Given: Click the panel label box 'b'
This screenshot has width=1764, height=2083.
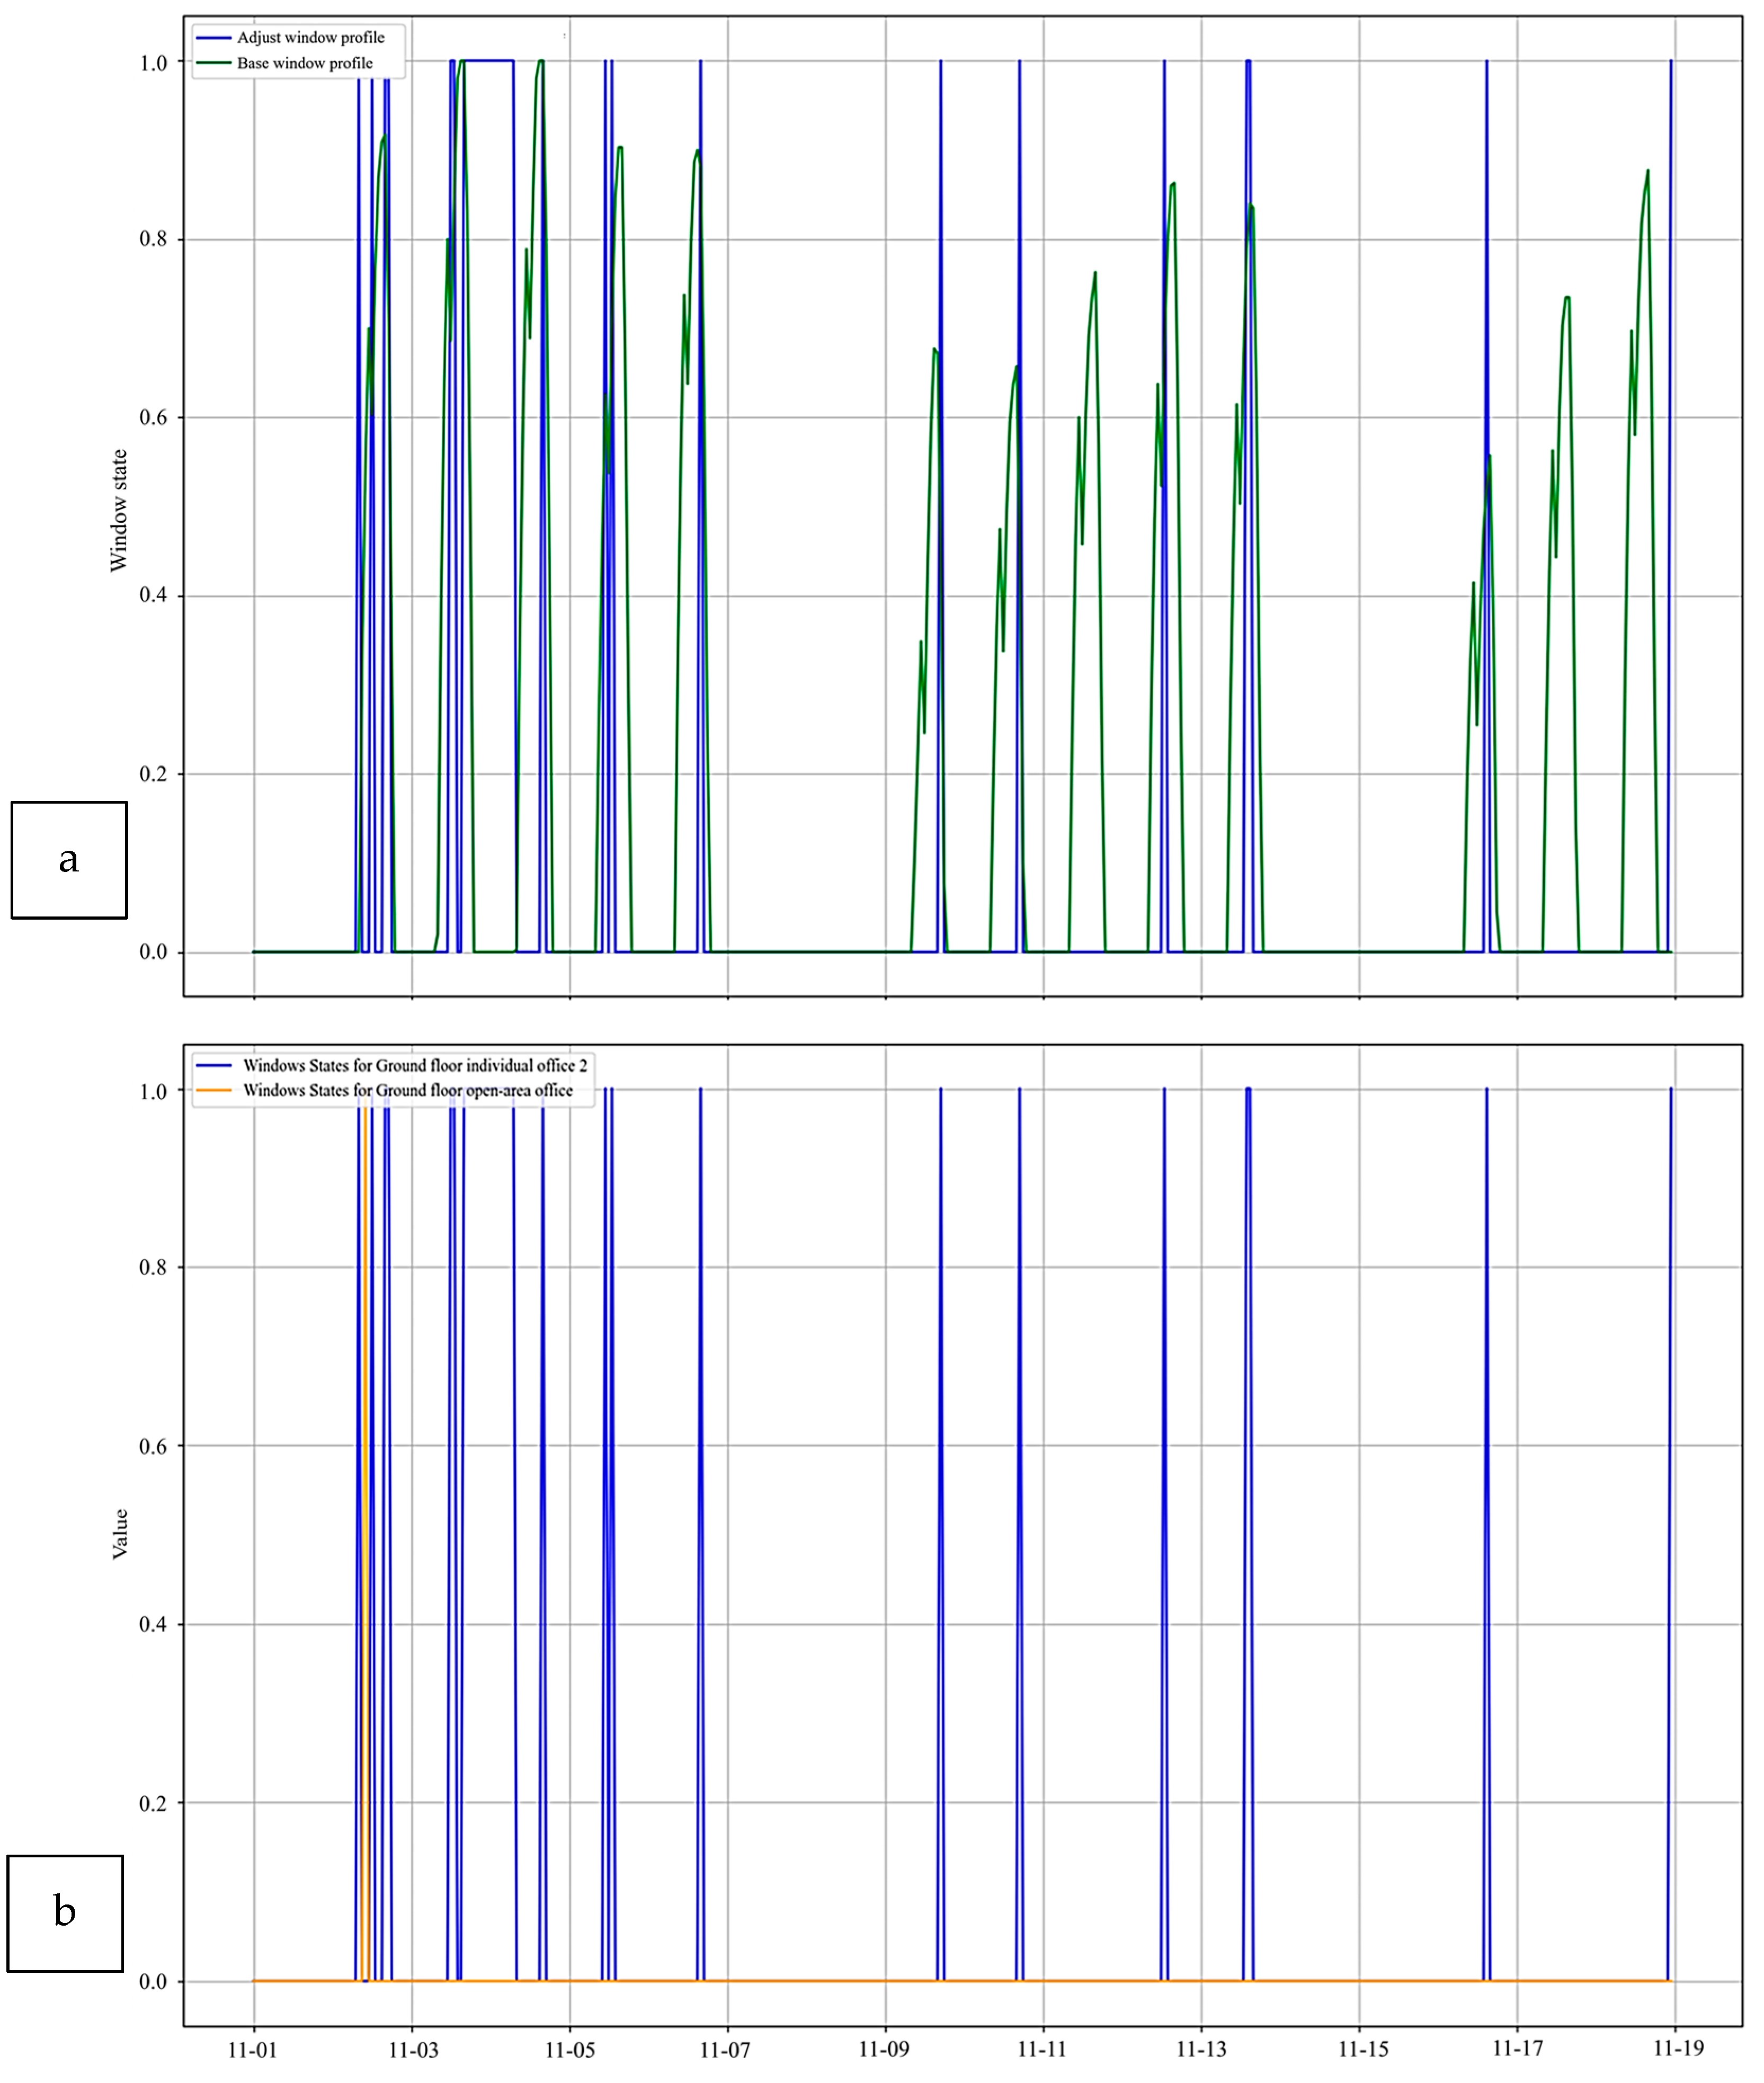Looking at the screenshot, I should coord(65,1913).
